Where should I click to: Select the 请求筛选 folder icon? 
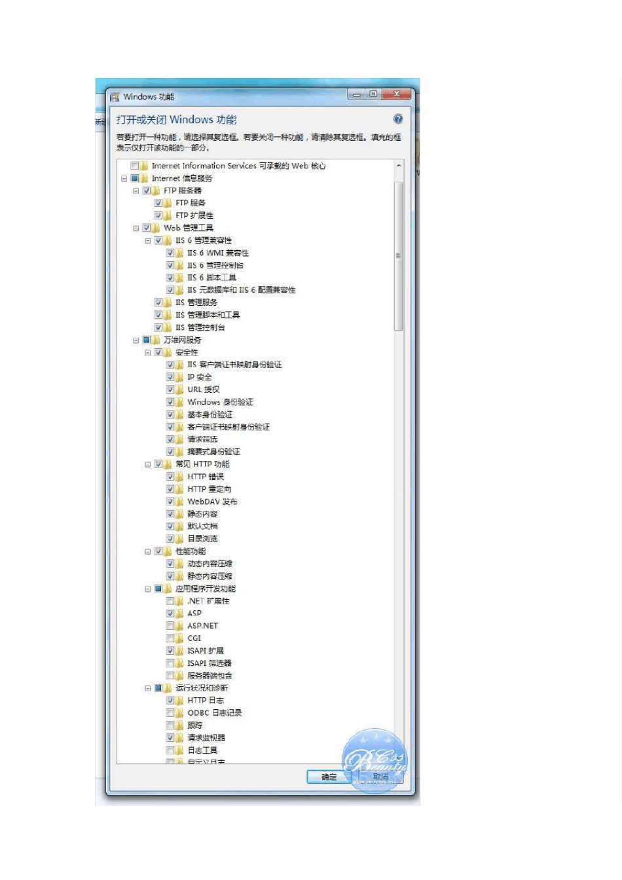179,439
